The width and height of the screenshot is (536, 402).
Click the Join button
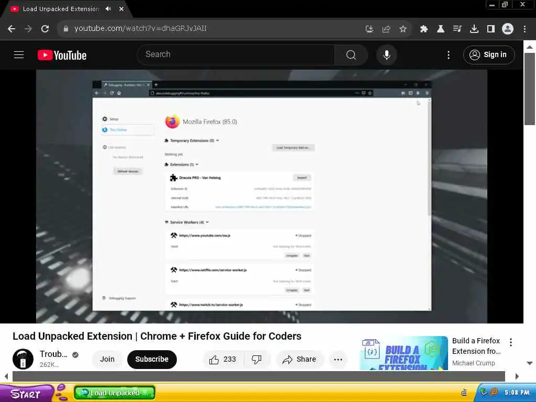pos(107,359)
